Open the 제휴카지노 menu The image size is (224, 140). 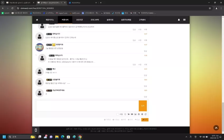tap(50, 20)
